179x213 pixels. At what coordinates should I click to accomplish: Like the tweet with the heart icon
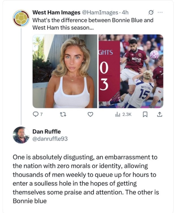90,114
